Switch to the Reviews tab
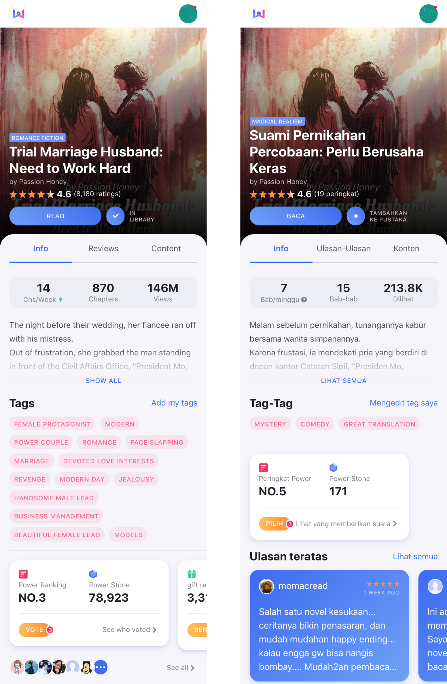The height and width of the screenshot is (684, 447). (103, 249)
